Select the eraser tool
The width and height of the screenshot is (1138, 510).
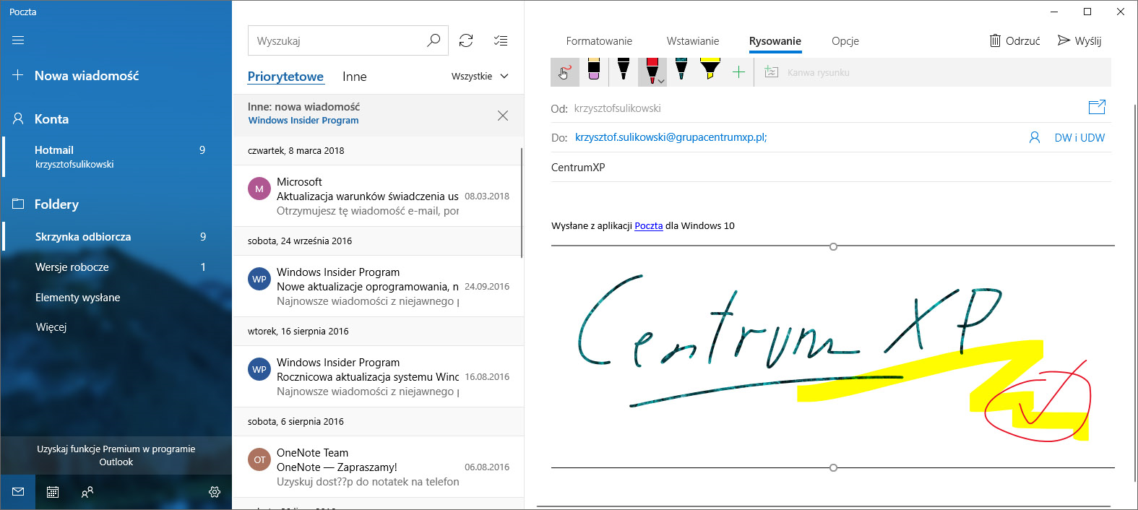(x=594, y=71)
